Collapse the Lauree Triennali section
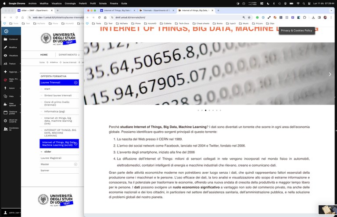The width and height of the screenshot is (337, 217). [75, 83]
